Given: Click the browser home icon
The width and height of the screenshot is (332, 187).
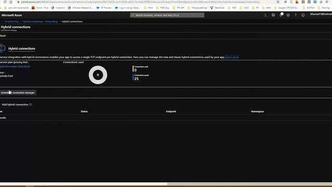Looking at the screenshot, I should 11,2.
